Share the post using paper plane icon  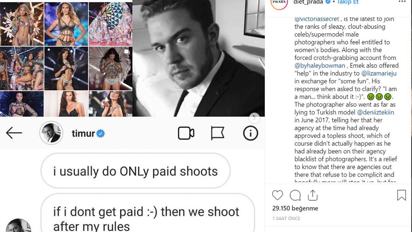point(312,195)
